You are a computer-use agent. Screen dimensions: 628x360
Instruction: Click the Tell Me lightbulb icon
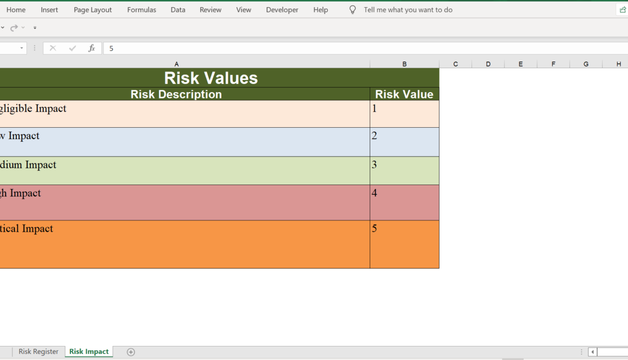point(352,9)
